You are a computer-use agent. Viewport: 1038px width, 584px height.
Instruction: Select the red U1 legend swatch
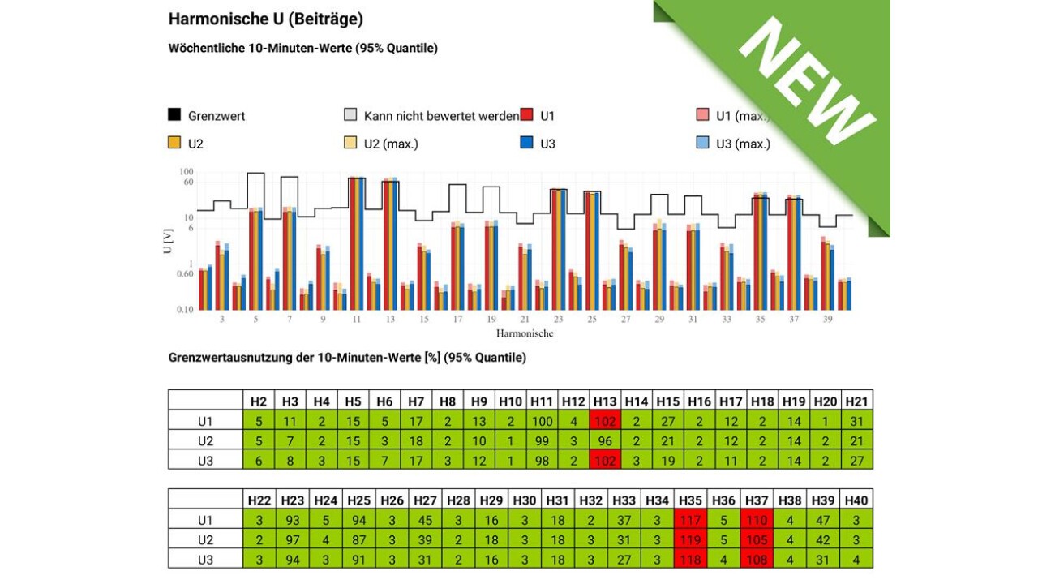[526, 115]
